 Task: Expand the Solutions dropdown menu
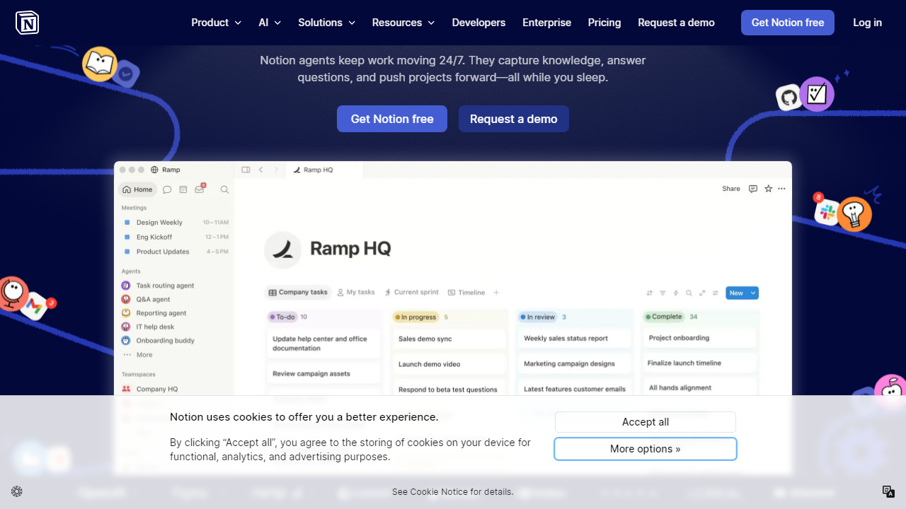327,23
